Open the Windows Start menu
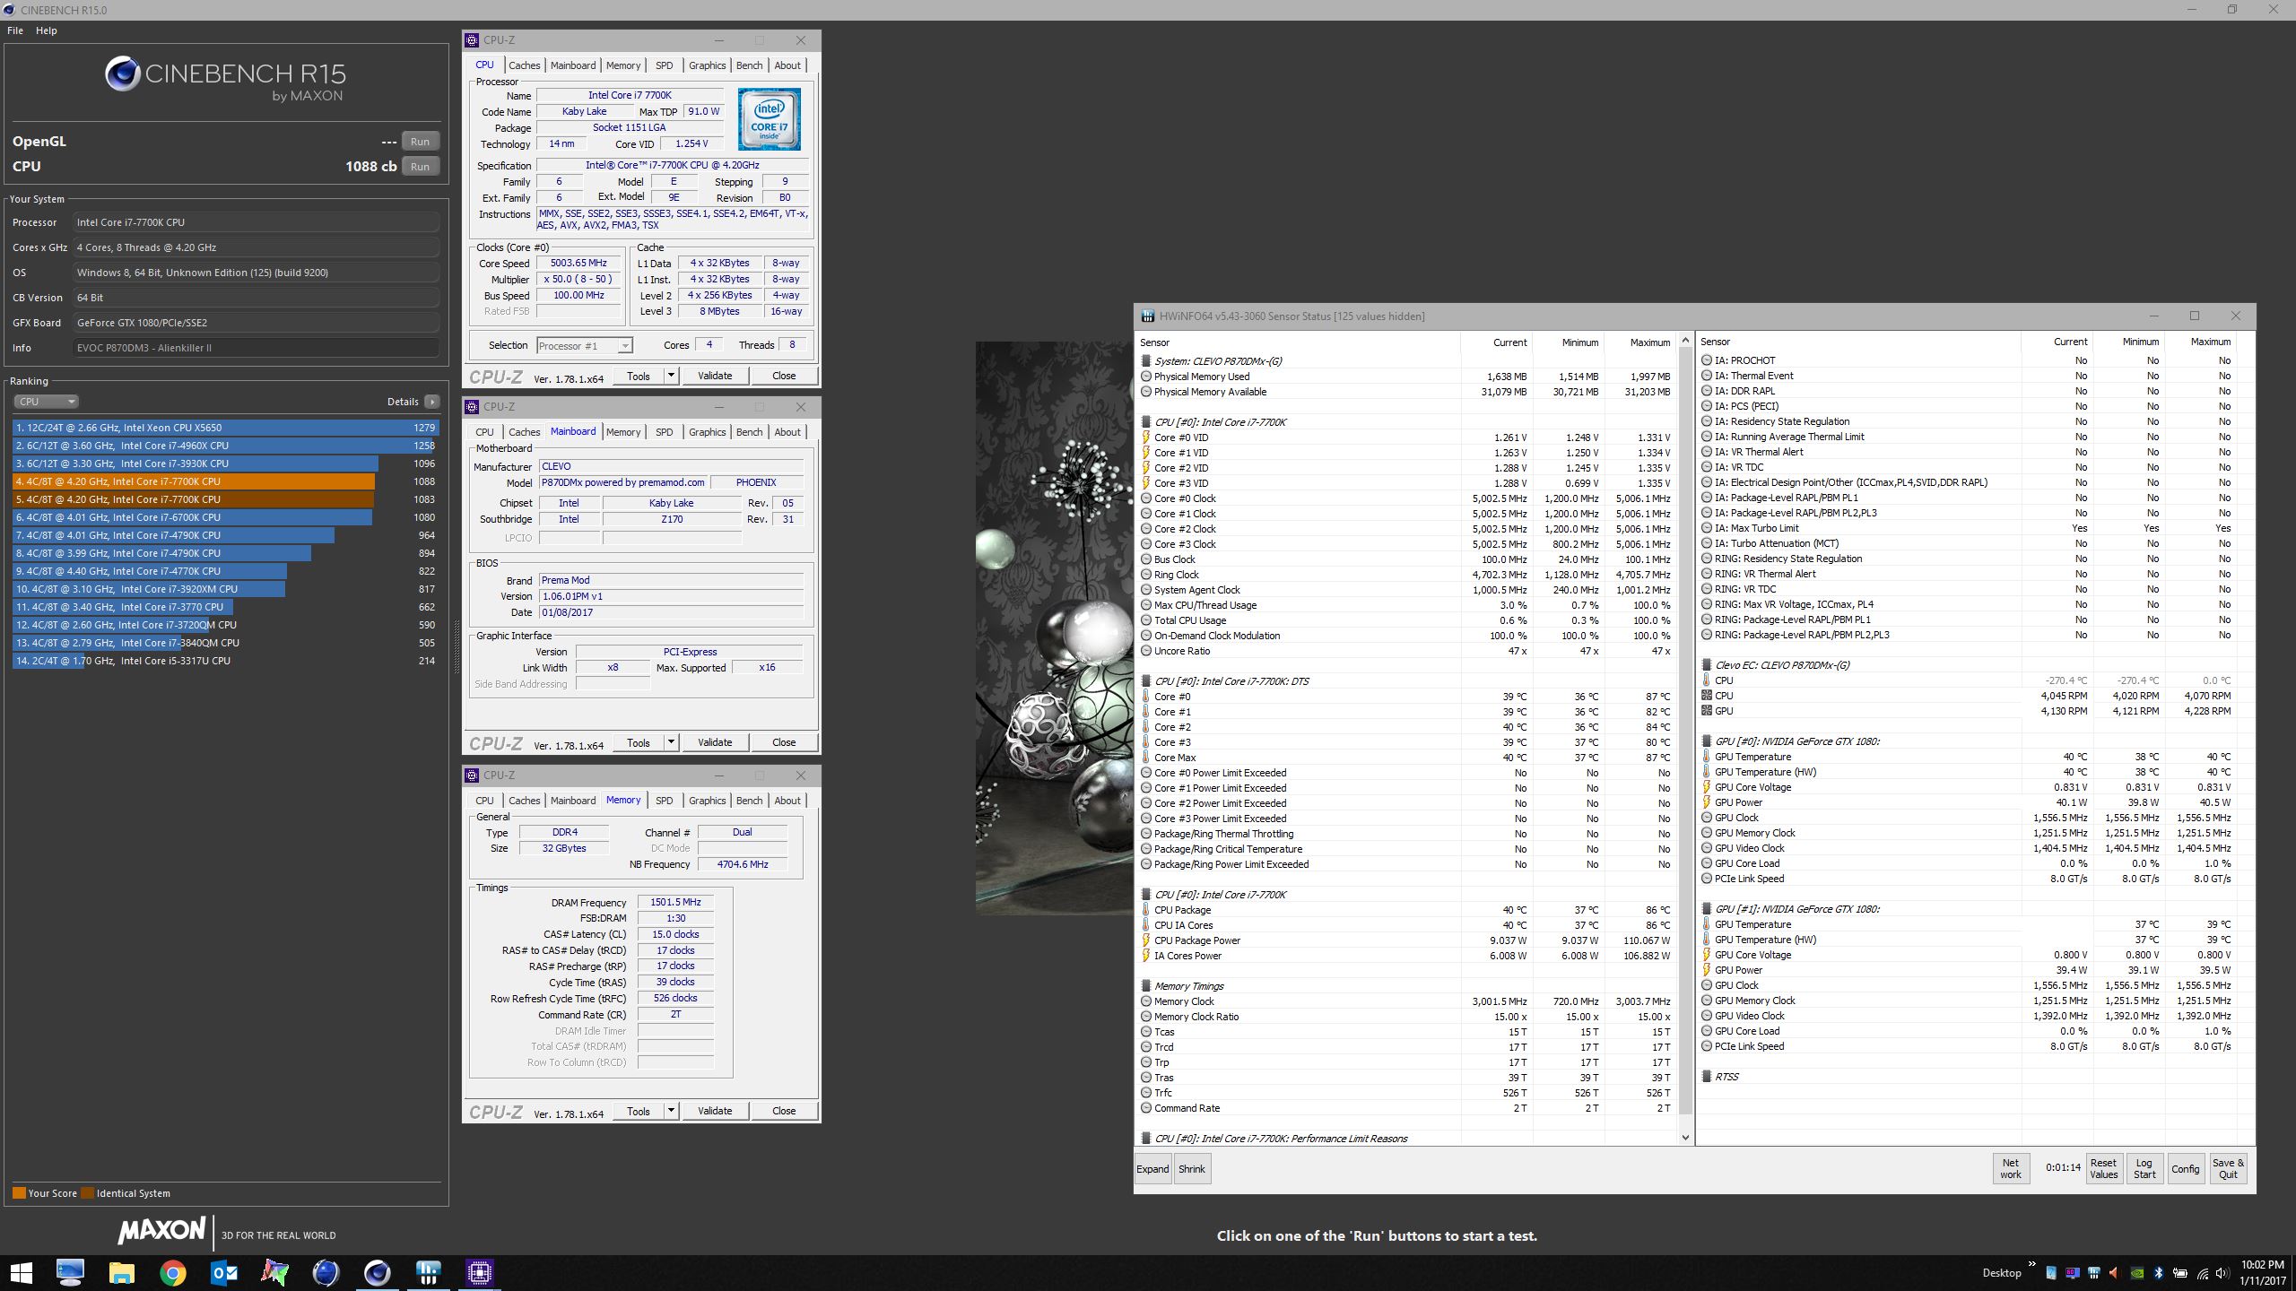This screenshot has width=2296, height=1291. click(22, 1272)
